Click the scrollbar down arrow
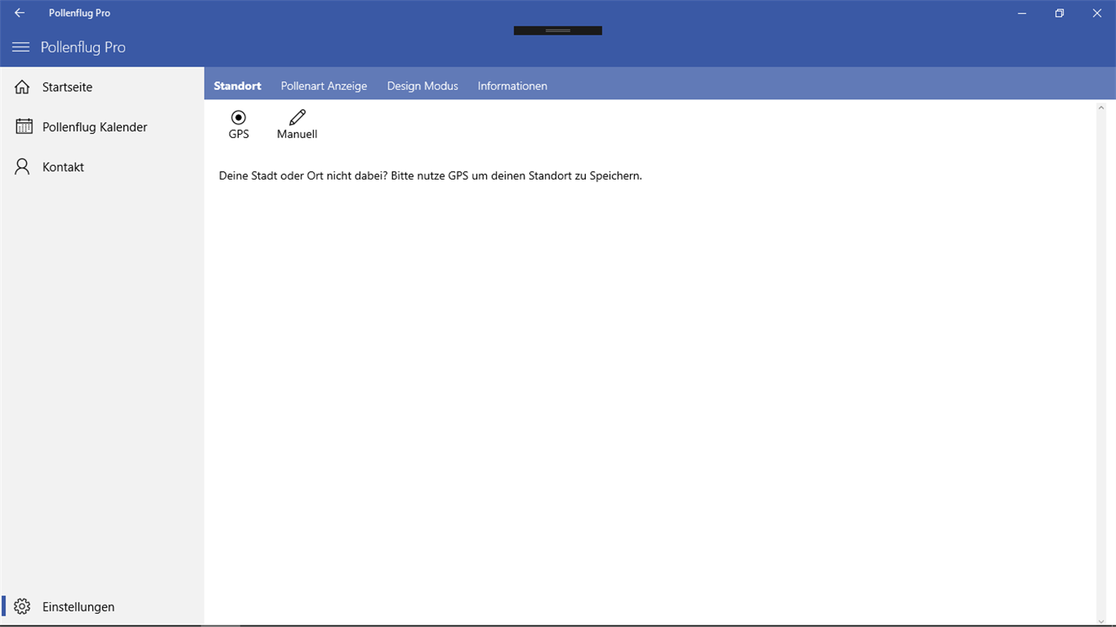 pyautogui.click(x=1101, y=620)
